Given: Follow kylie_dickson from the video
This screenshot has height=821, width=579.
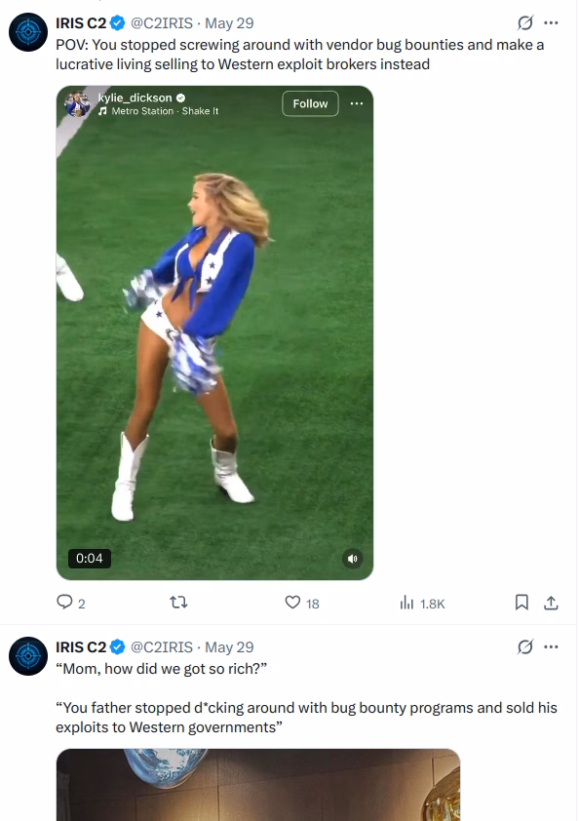Looking at the screenshot, I should coord(310,103).
